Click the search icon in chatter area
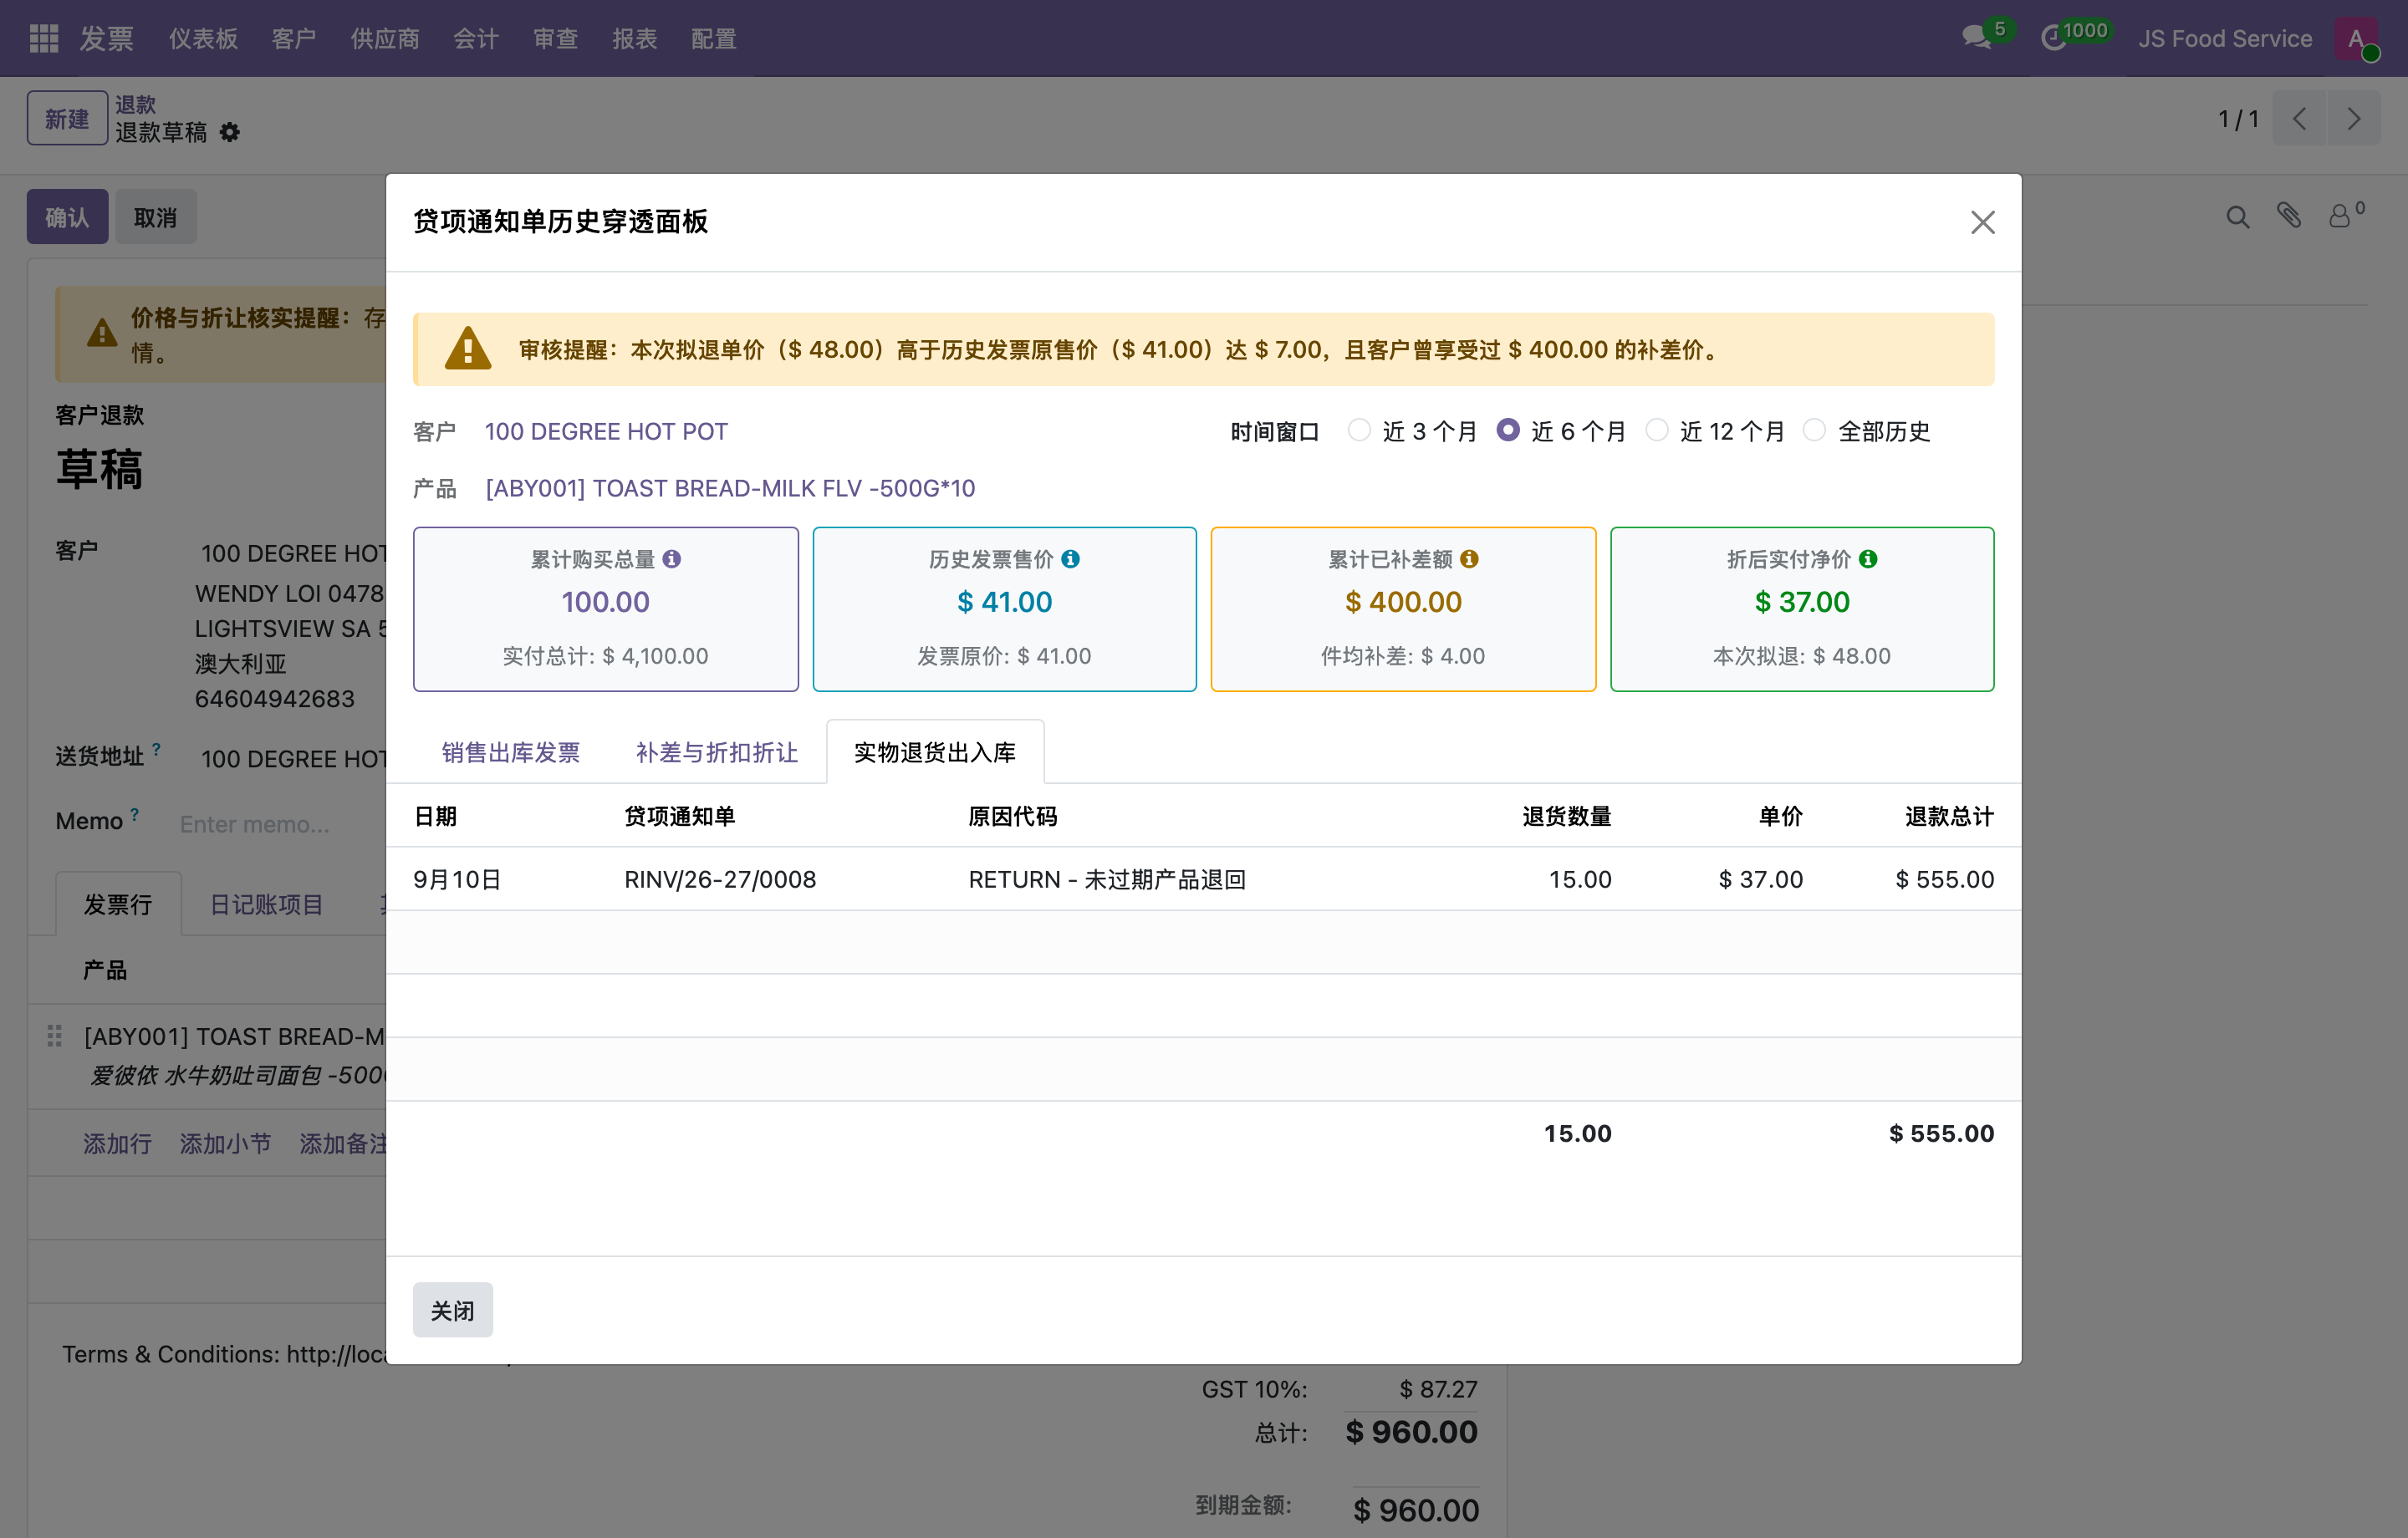The image size is (2408, 1538). pyautogui.click(x=2238, y=217)
